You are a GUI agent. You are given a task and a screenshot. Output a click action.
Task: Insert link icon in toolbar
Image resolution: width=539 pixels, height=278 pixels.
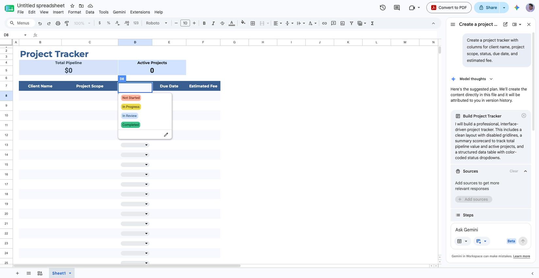[x=324, y=23]
